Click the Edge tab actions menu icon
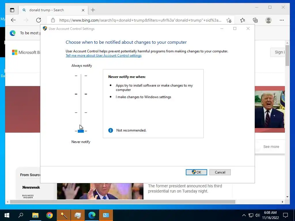The image size is (295, 221). [x=12, y=10]
